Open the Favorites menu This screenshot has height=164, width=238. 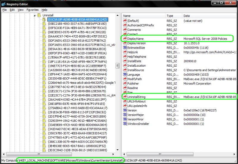point(32,10)
